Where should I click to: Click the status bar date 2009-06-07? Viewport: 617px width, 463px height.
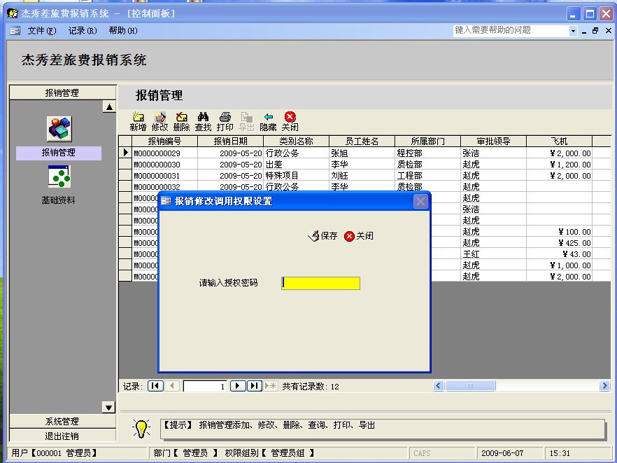(502, 453)
